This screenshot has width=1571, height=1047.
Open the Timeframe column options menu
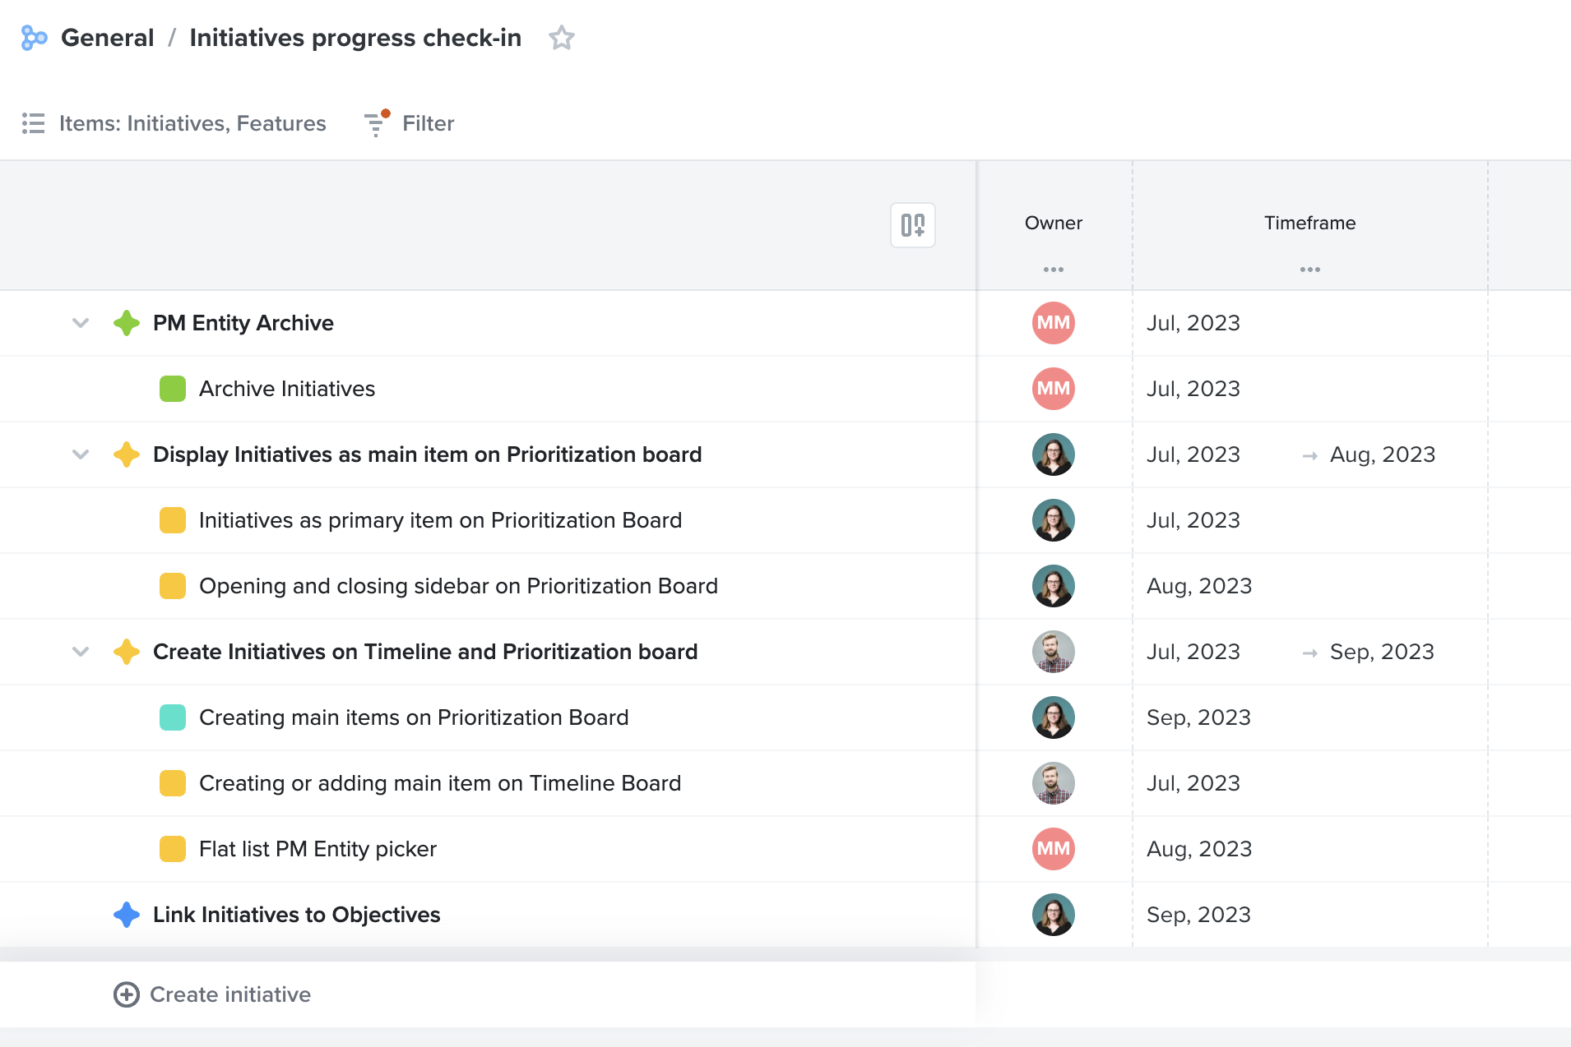[x=1309, y=269]
